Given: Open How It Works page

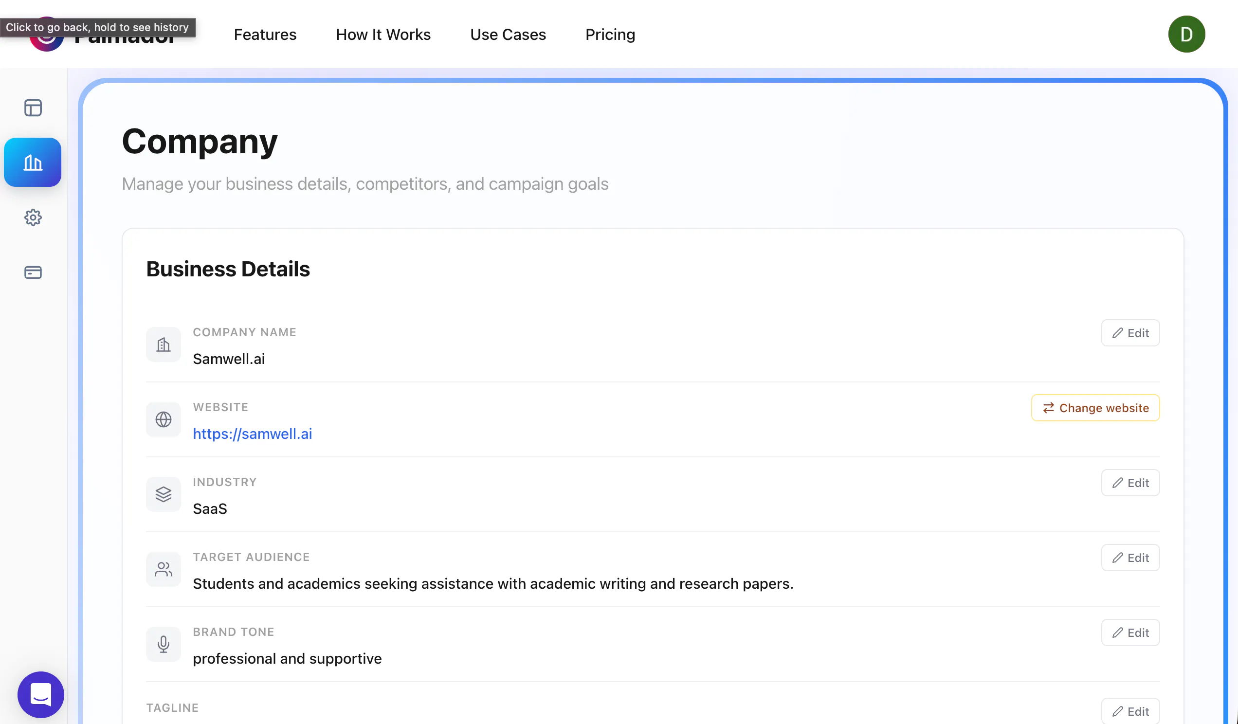Looking at the screenshot, I should [383, 35].
